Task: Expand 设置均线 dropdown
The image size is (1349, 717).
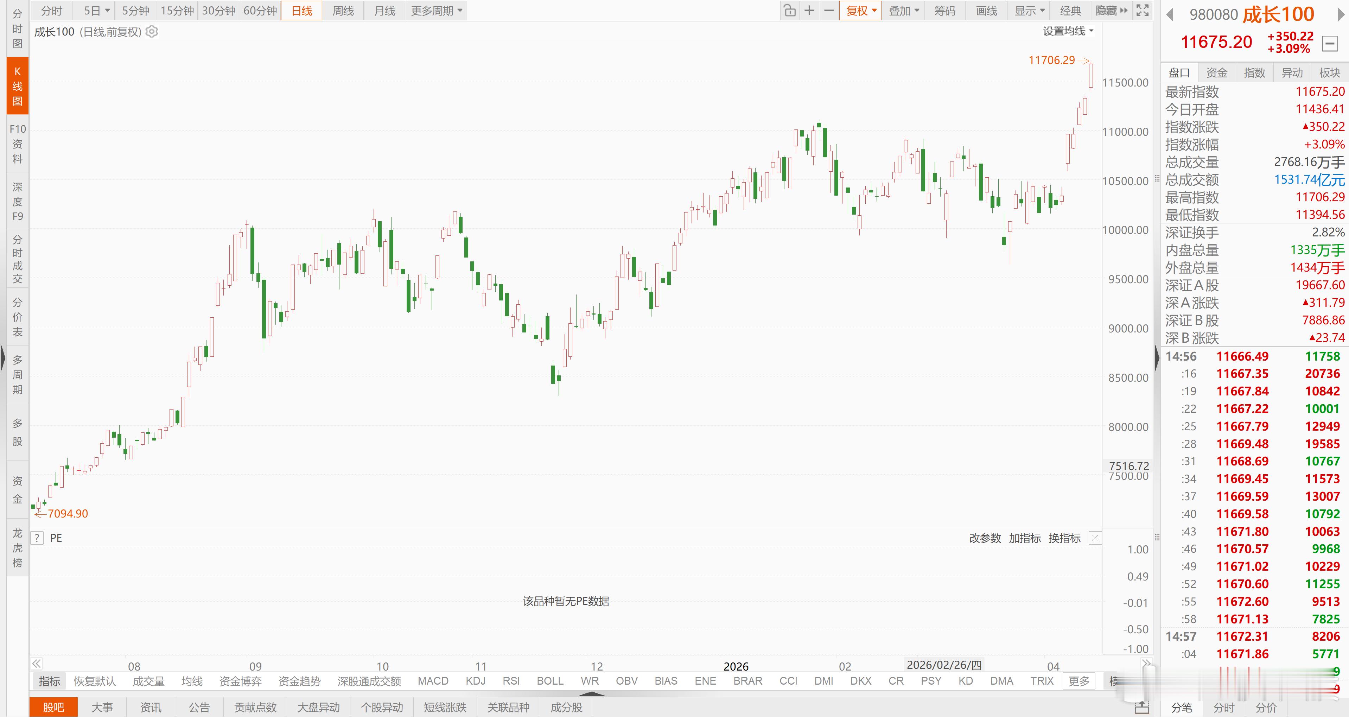Action: [x=1068, y=31]
